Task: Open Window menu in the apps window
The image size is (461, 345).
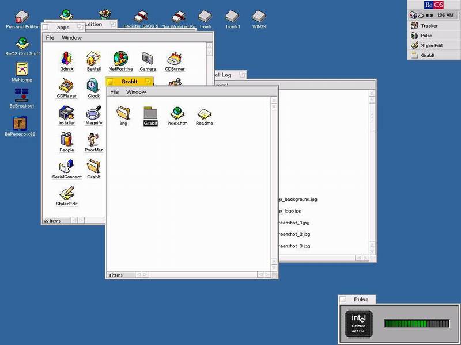Action: click(71, 37)
